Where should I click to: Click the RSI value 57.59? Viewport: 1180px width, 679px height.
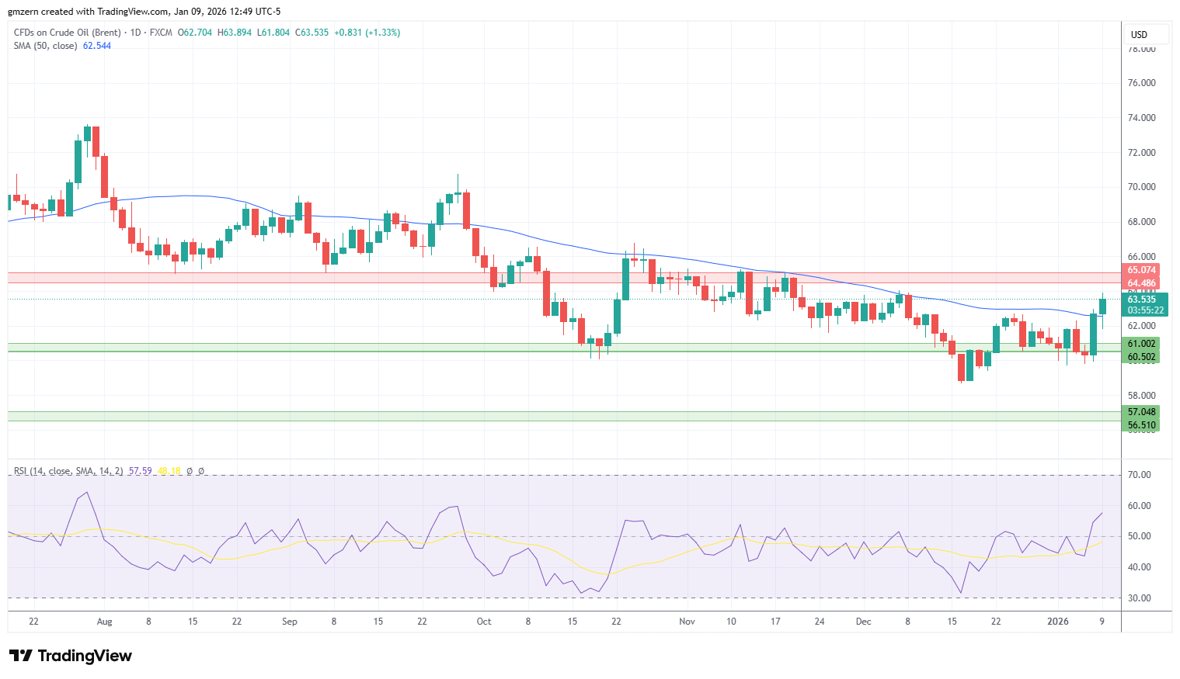pos(141,471)
